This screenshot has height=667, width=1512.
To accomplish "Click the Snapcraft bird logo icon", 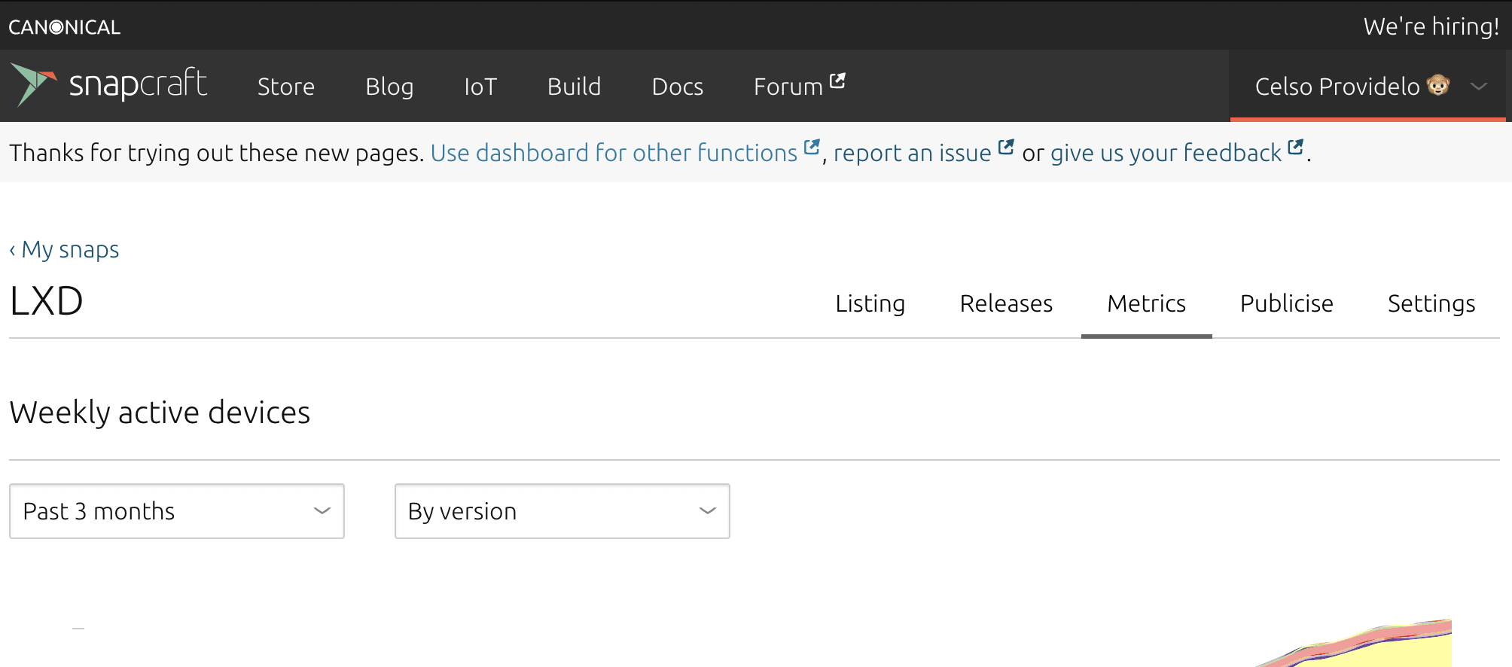I will 34,84.
